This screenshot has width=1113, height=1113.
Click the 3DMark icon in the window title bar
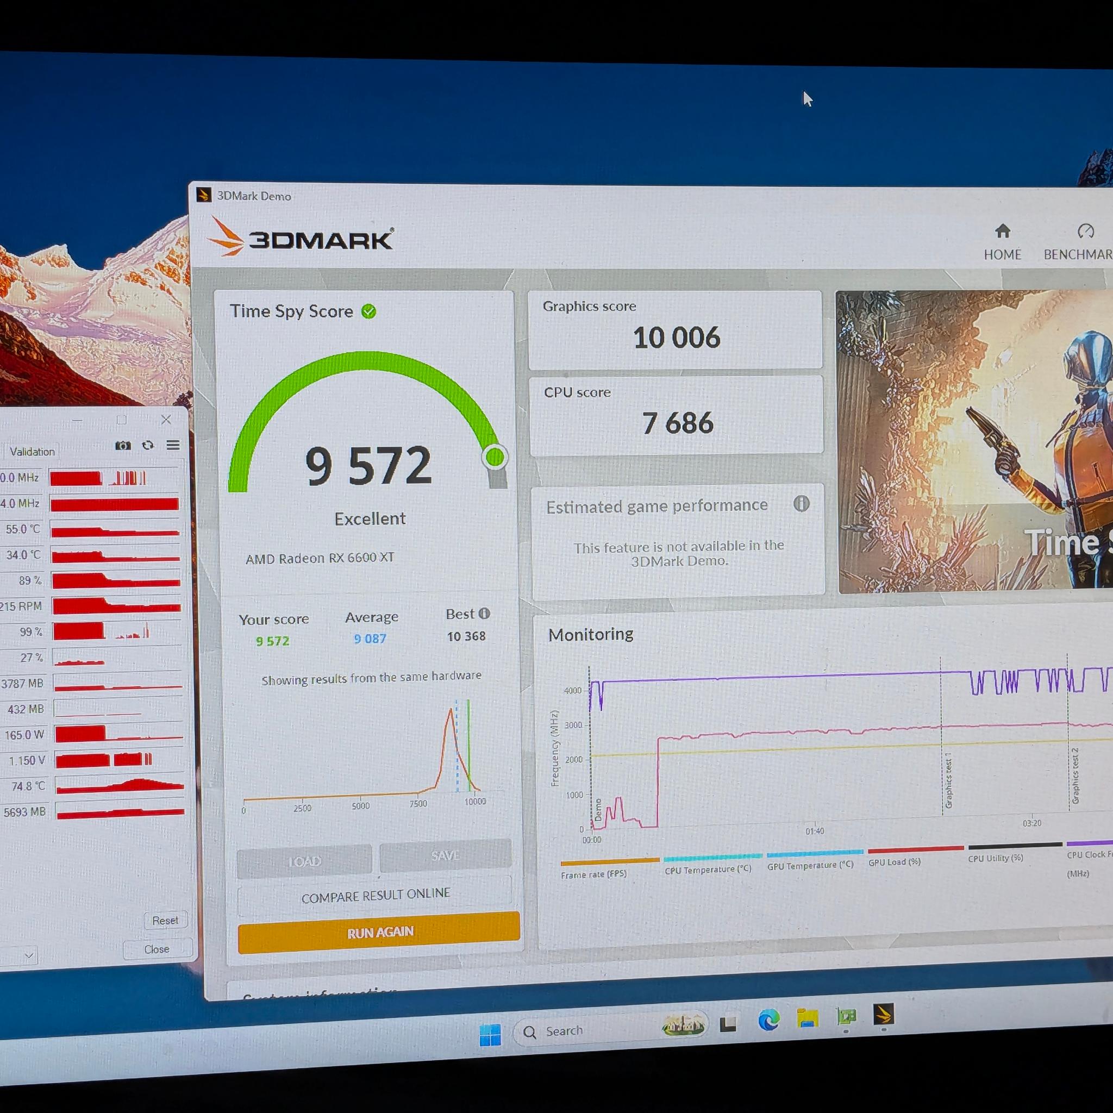tap(203, 195)
